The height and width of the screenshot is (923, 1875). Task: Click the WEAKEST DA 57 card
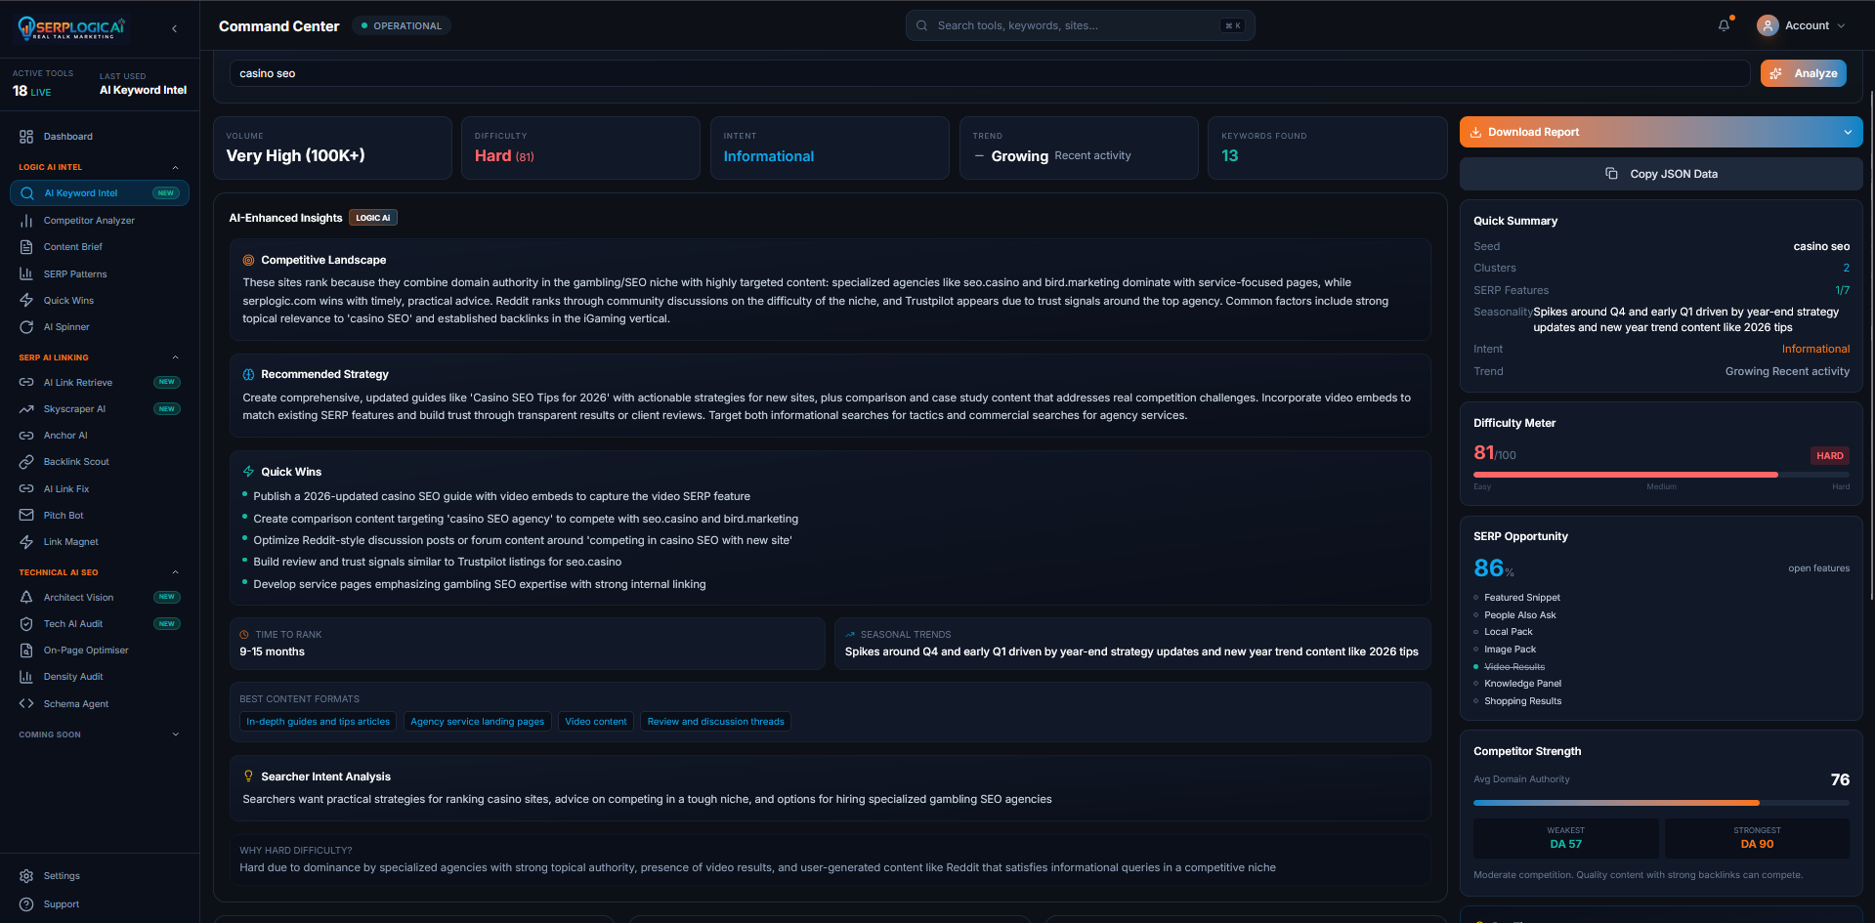click(x=1565, y=838)
